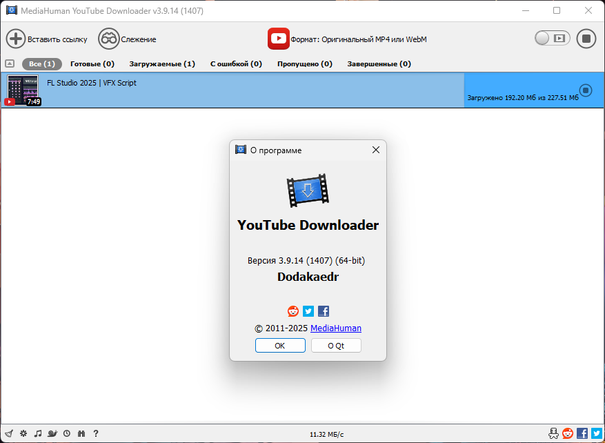Click binoculars icon in the status bar
This screenshot has height=443, width=605.
(81, 433)
